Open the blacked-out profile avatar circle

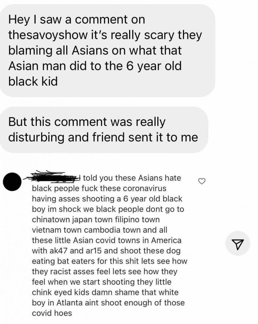(x=12, y=182)
